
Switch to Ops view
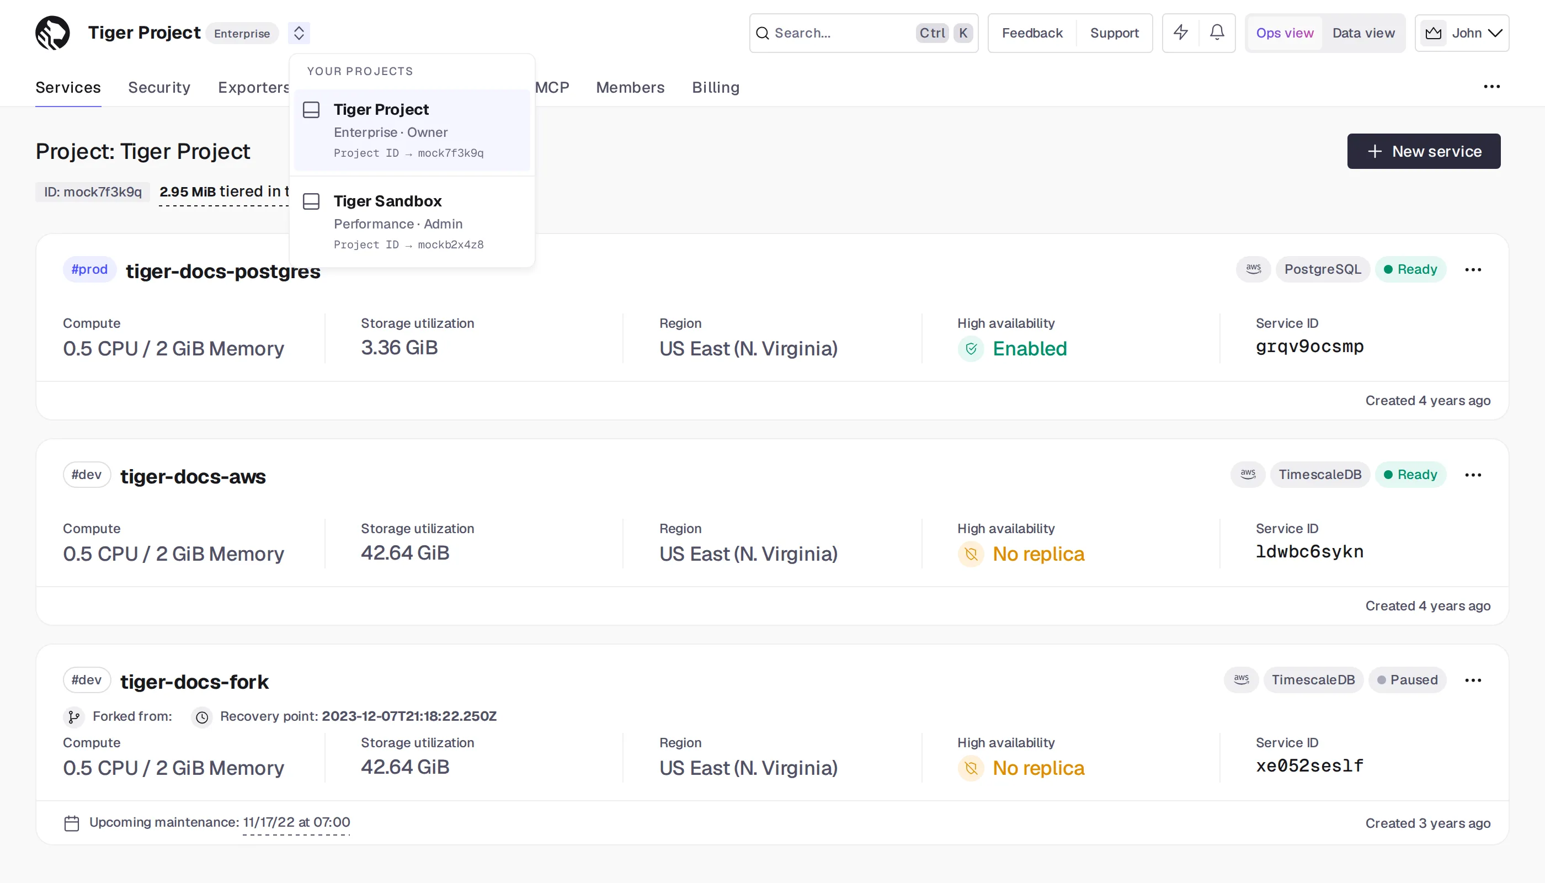[1284, 33]
